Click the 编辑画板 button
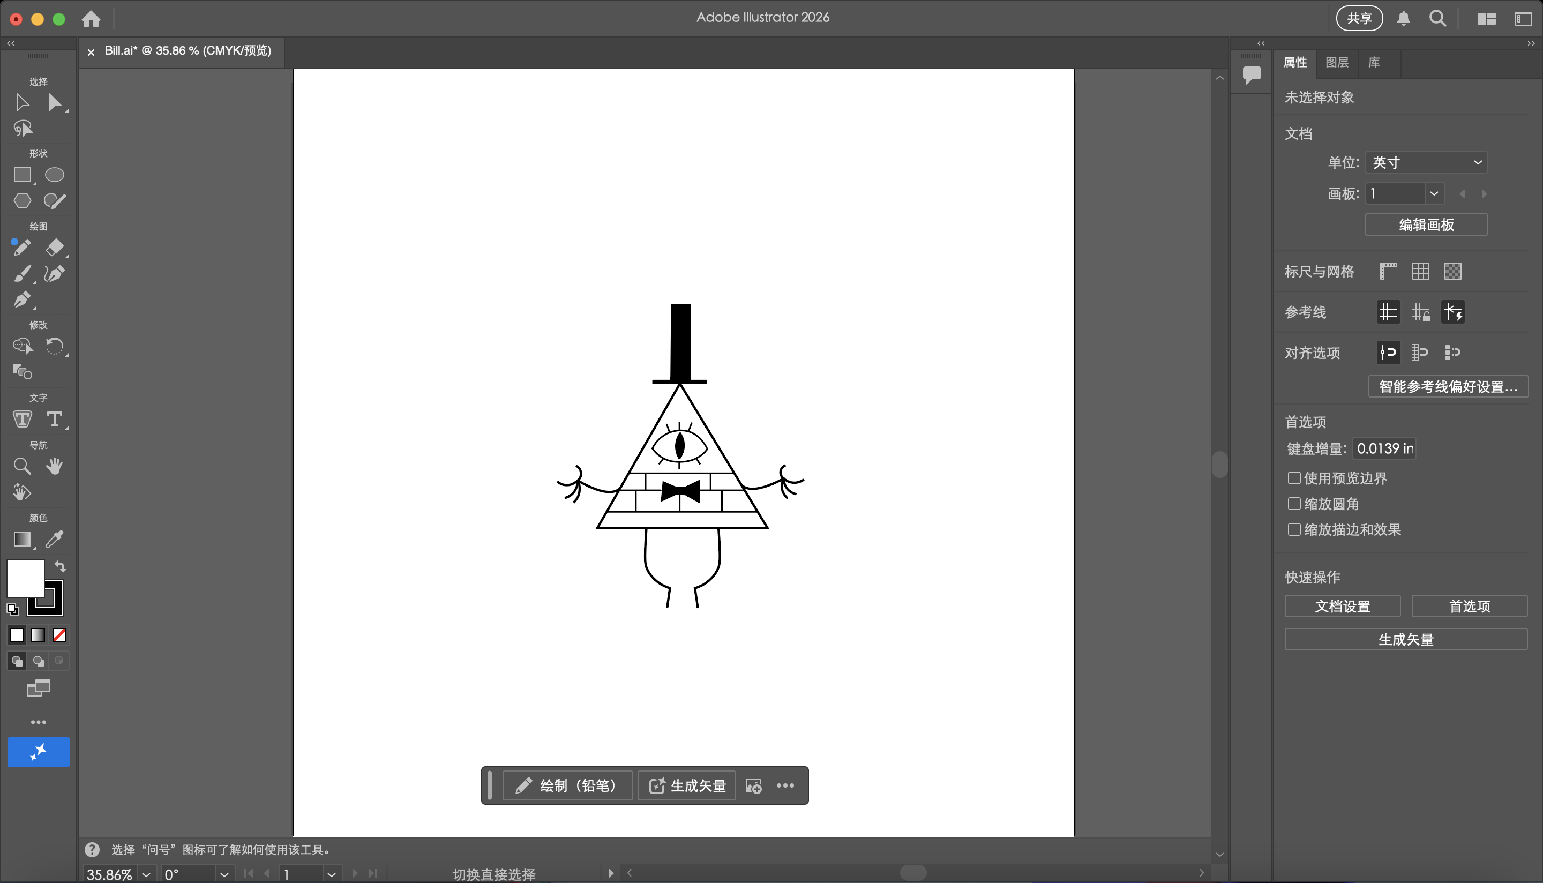This screenshot has height=883, width=1543. coord(1426,225)
